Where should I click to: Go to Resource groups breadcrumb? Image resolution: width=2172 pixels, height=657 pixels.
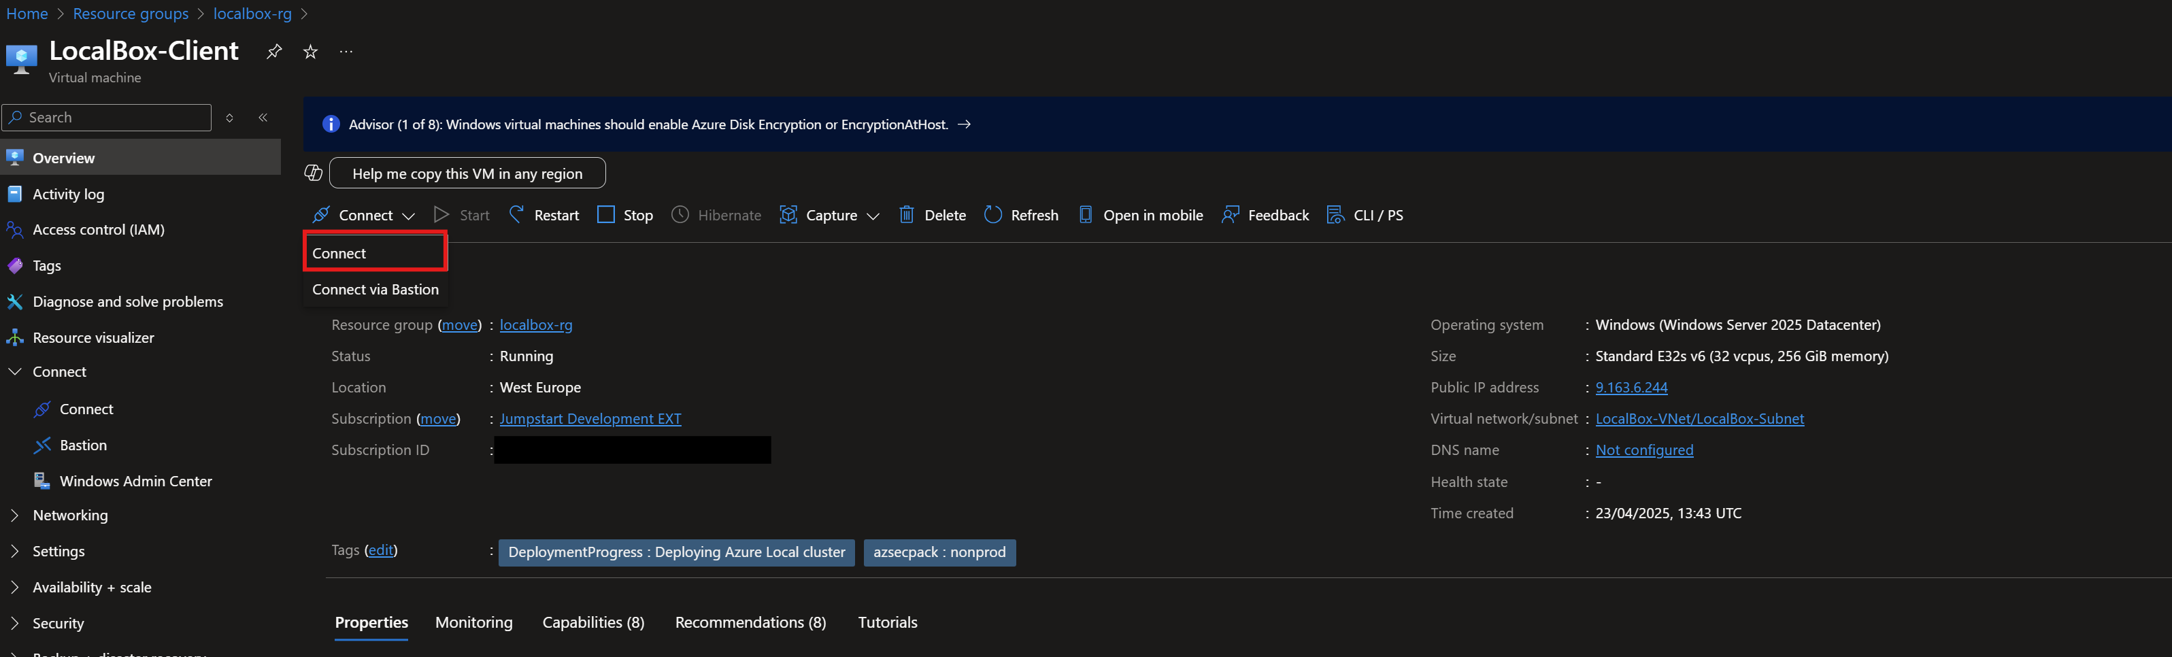click(x=131, y=14)
